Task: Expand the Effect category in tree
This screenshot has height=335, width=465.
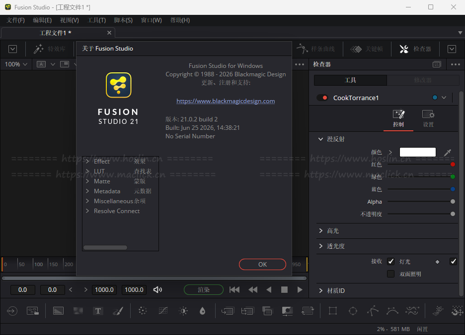Action: 87,161
